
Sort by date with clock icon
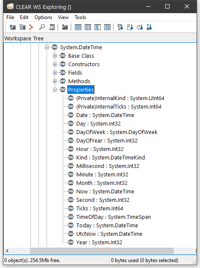click(x=140, y=27)
